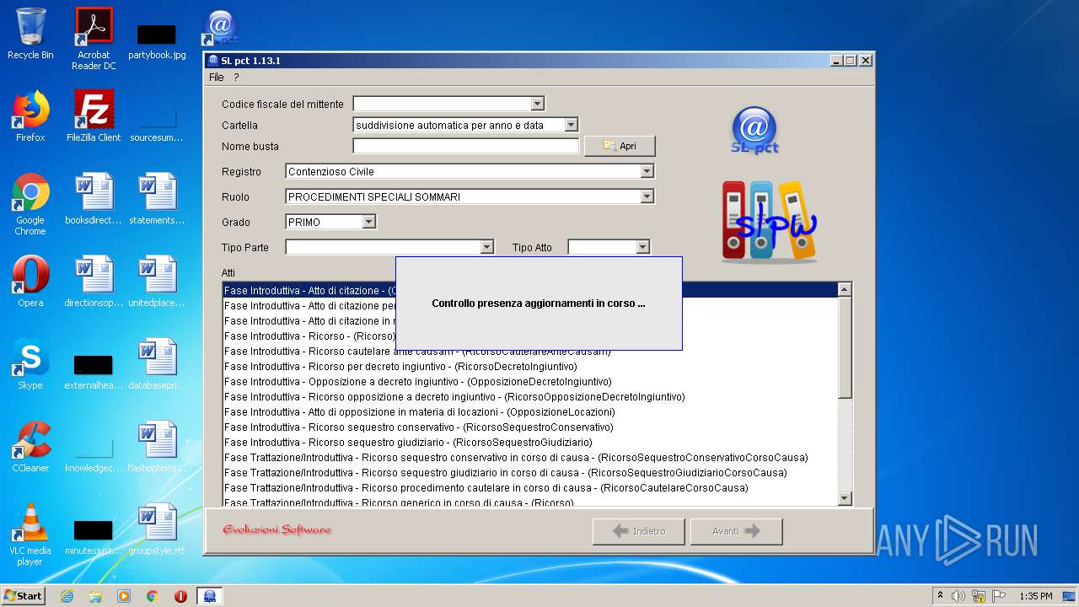
Task: Select Ricorso opposizione a decreto ingiuntivo row
Action: coord(530,397)
